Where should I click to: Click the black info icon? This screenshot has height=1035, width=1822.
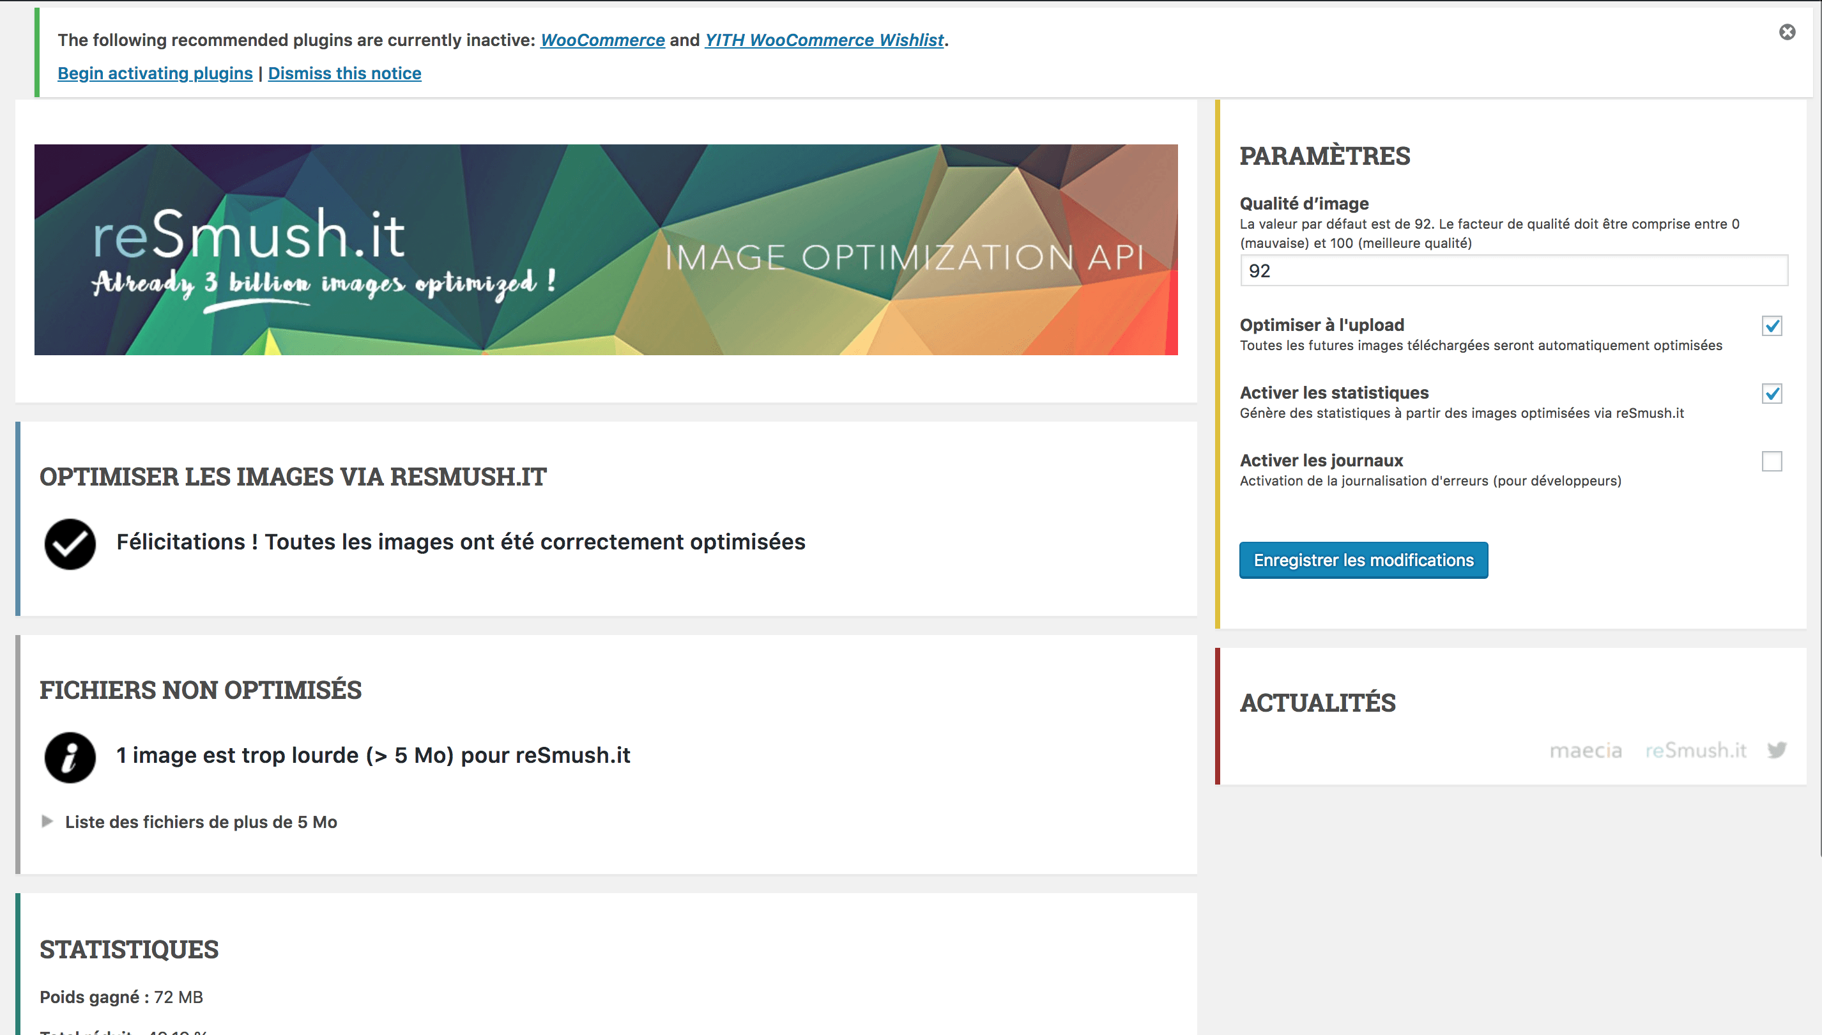[x=70, y=757]
